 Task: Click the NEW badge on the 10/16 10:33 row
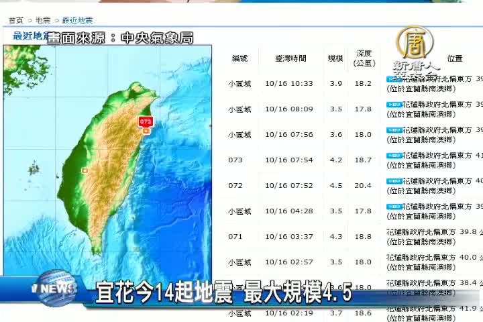point(394,79)
